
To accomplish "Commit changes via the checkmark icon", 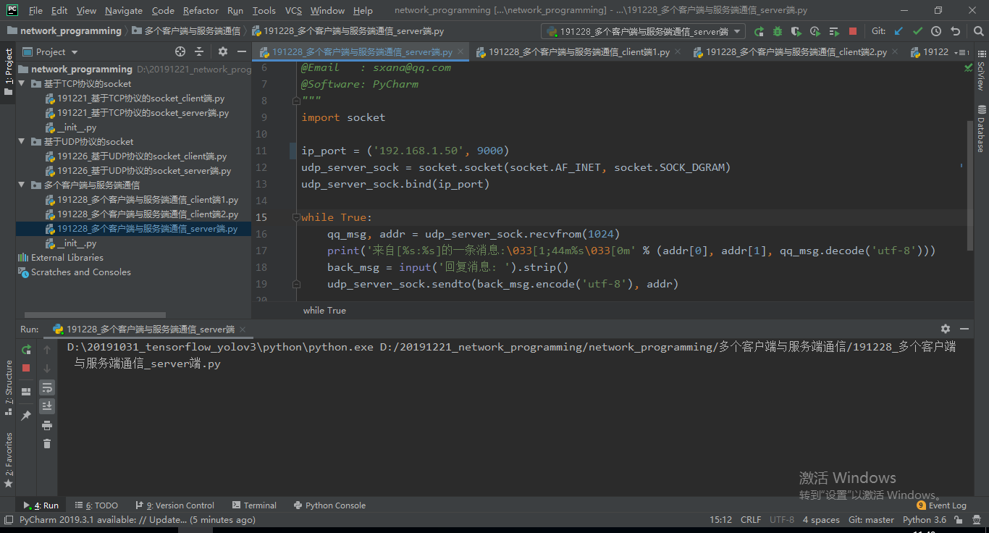I will [917, 30].
